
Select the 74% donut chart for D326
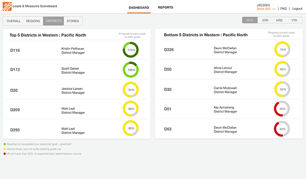point(282,49)
